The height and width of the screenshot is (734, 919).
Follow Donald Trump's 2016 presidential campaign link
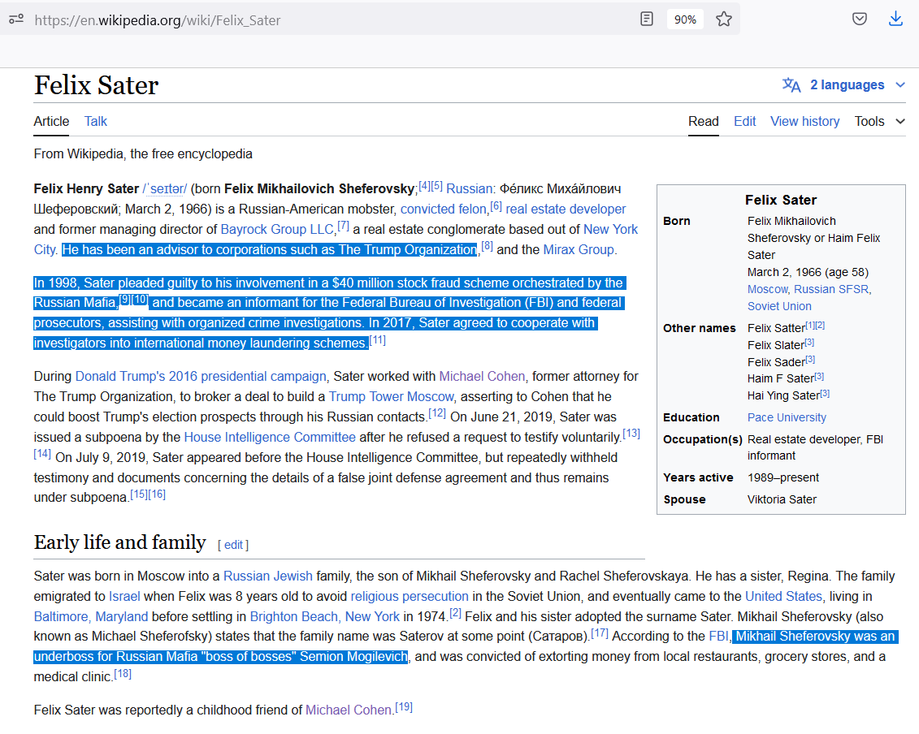[201, 377]
